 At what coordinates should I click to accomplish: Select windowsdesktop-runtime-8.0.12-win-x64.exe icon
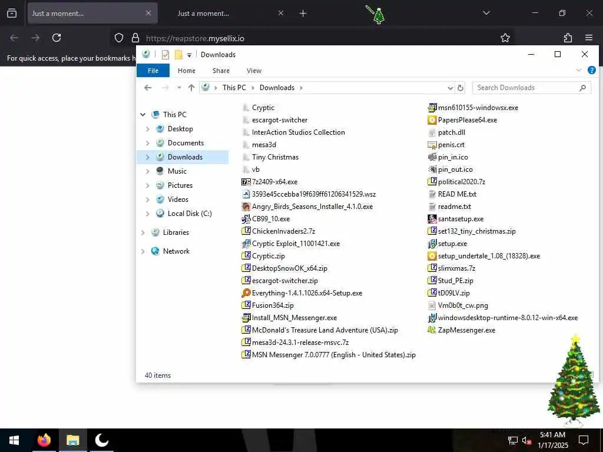click(432, 318)
